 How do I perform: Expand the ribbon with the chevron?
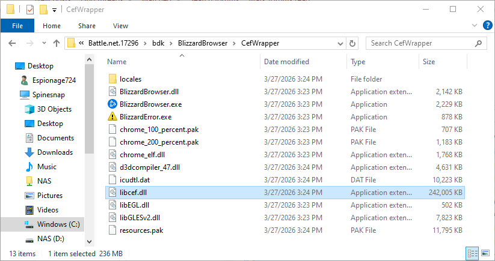pos(474,26)
